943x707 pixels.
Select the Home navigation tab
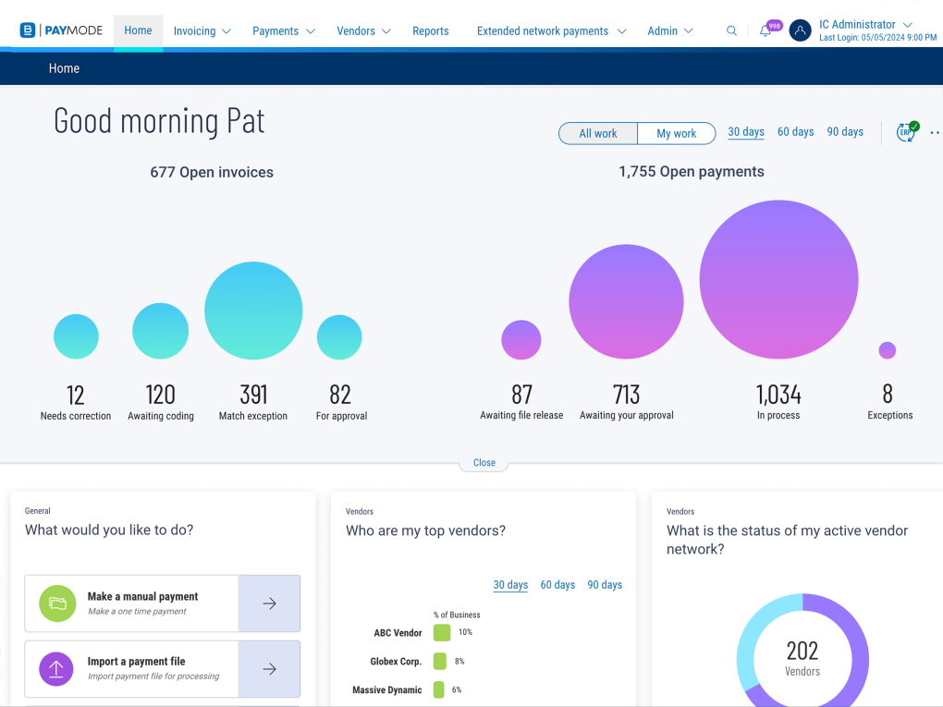pos(138,30)
